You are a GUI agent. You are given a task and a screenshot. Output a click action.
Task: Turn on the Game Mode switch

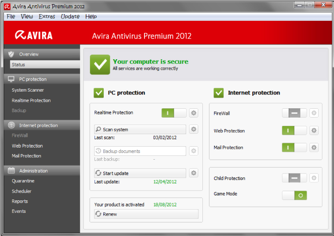(x=294, y=195)
